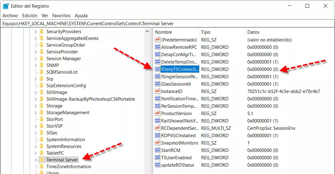Select the ServiceGroupOrder key

[66, 45]
